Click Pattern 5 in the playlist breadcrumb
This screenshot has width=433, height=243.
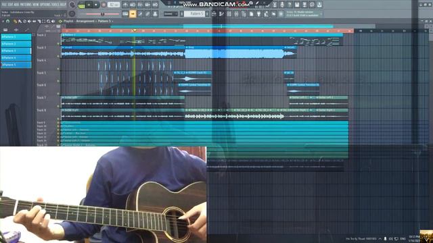click(104, 21)
